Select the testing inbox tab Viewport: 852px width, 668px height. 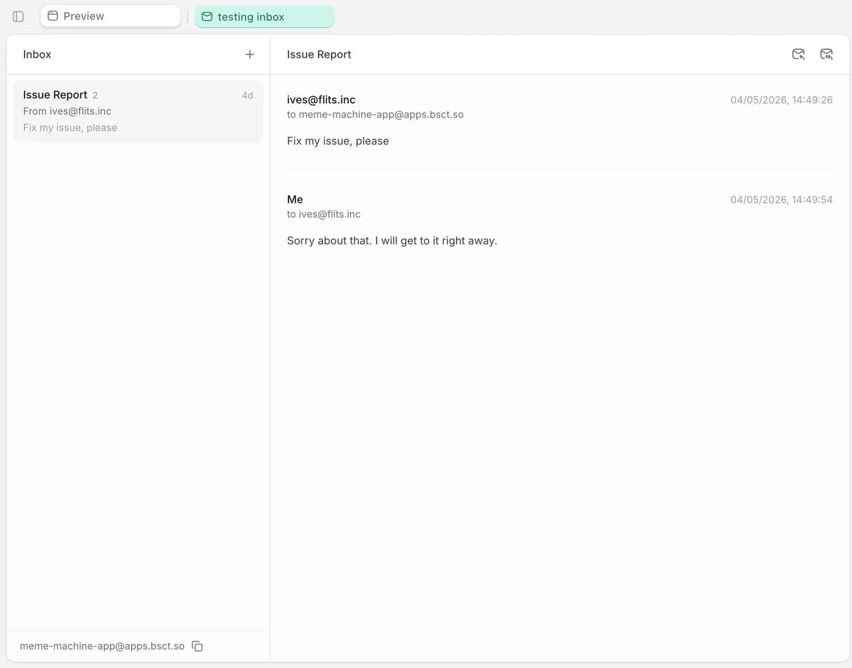[x=264, y=17]
